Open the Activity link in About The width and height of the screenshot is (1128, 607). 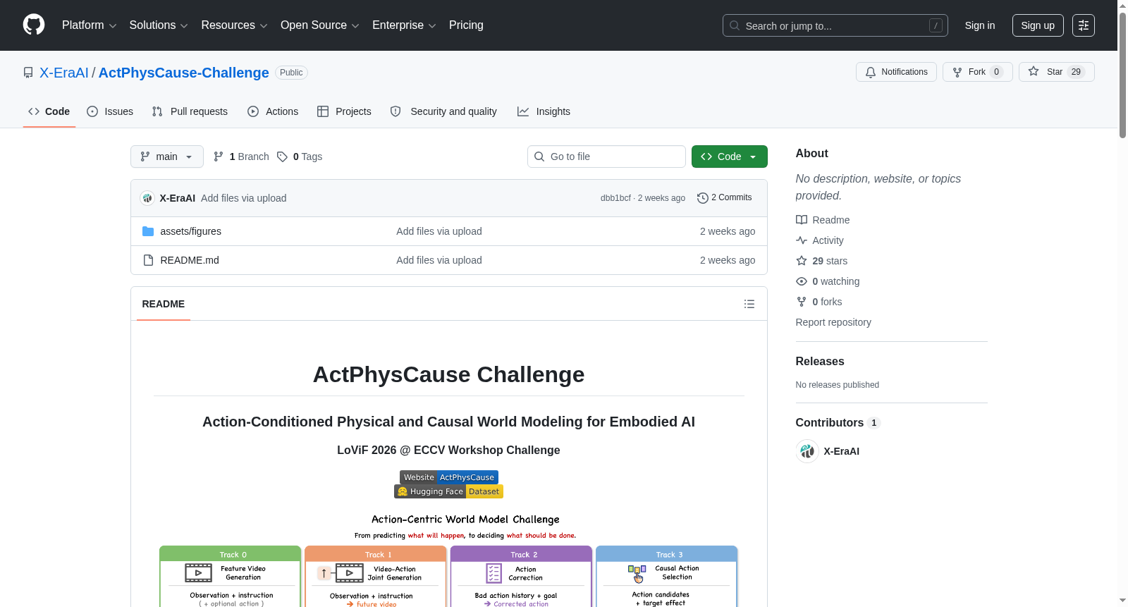tap(820, 240)
